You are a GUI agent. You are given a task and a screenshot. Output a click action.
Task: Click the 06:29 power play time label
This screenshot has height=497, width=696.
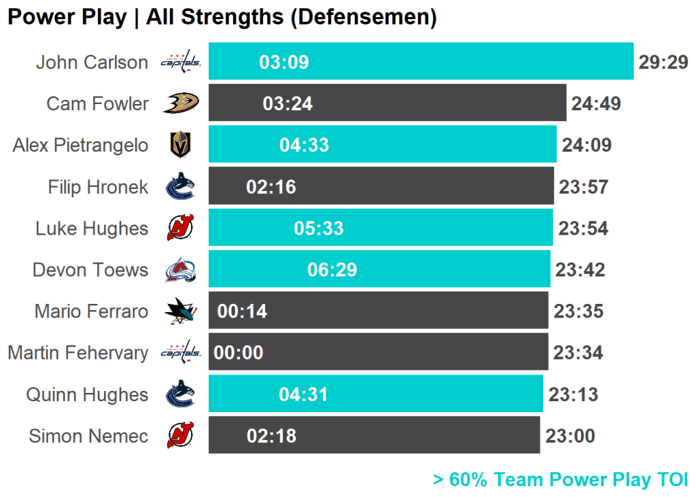coord(332,271)
